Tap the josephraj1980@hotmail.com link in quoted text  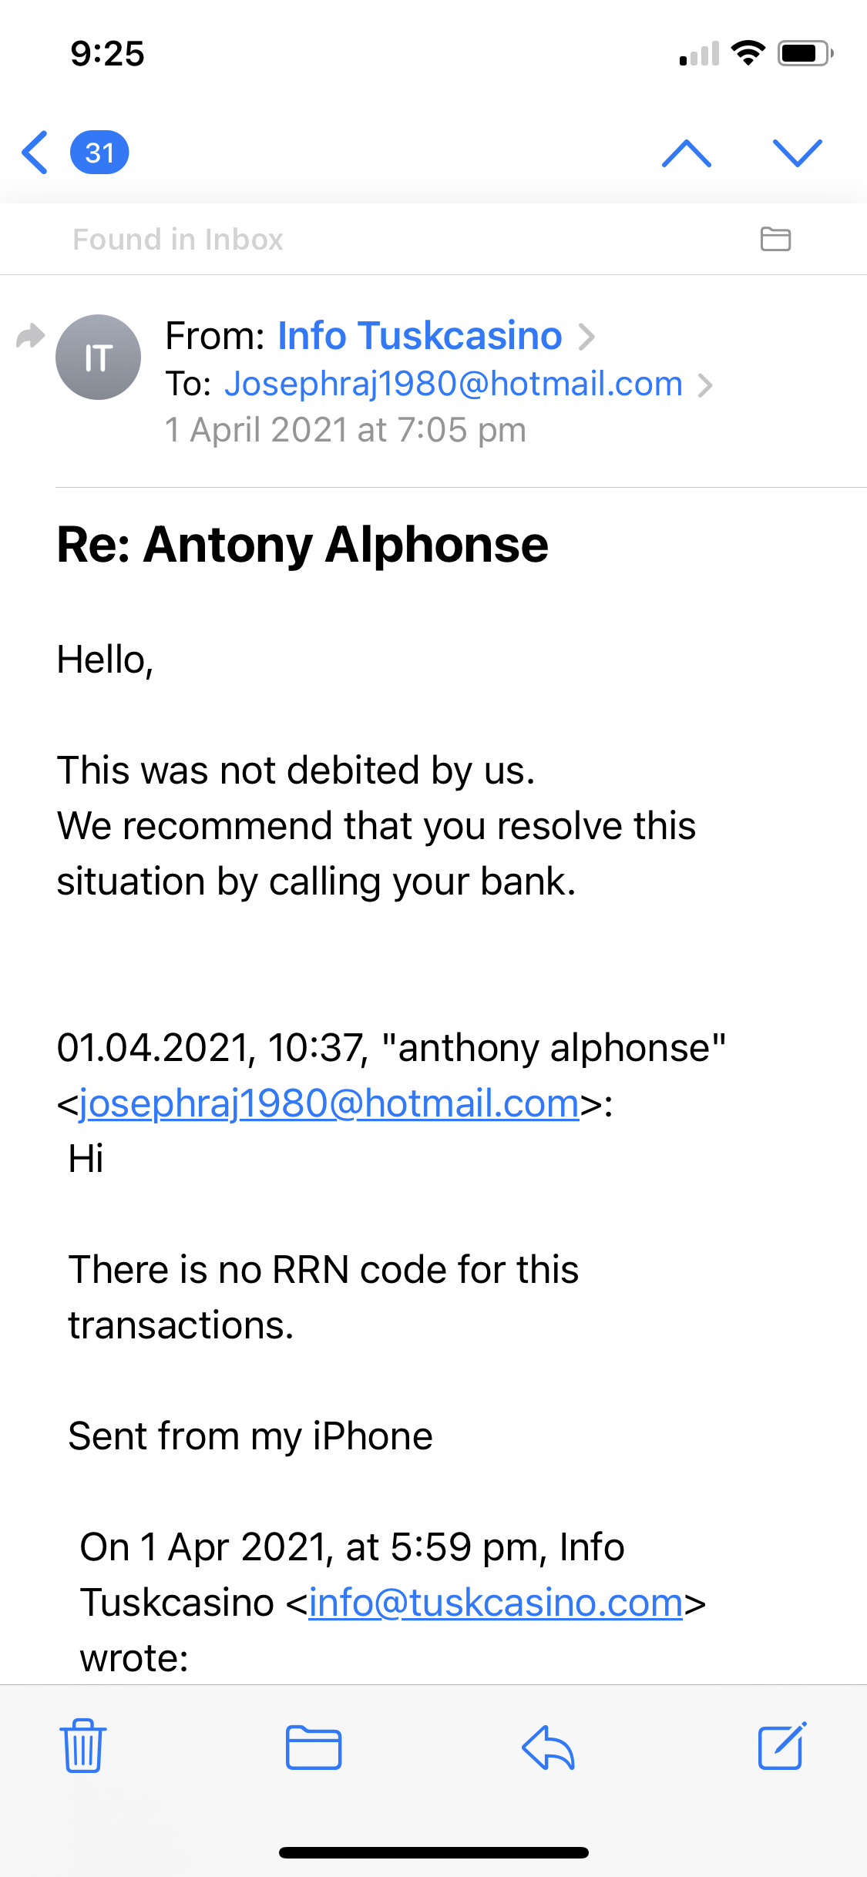click(329, 1103)
